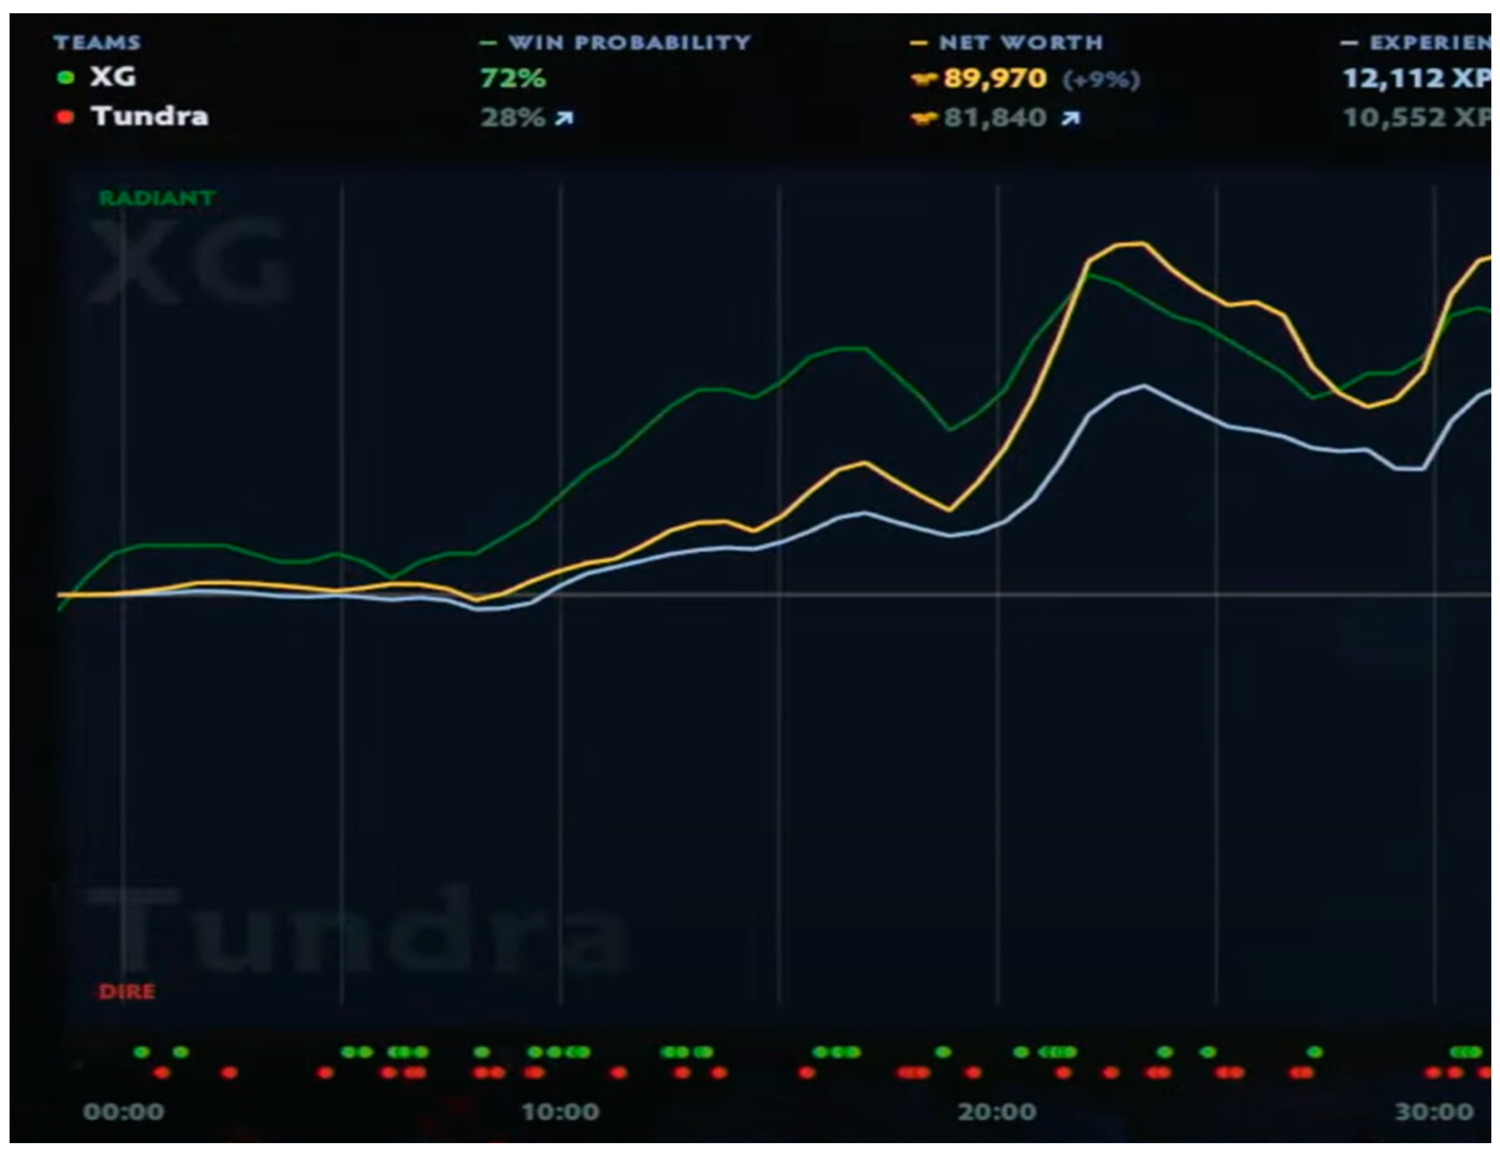Click the 30:00 time label
The height and width of the screenshot is (1156, 1500).
[x=1434, y=1111]
